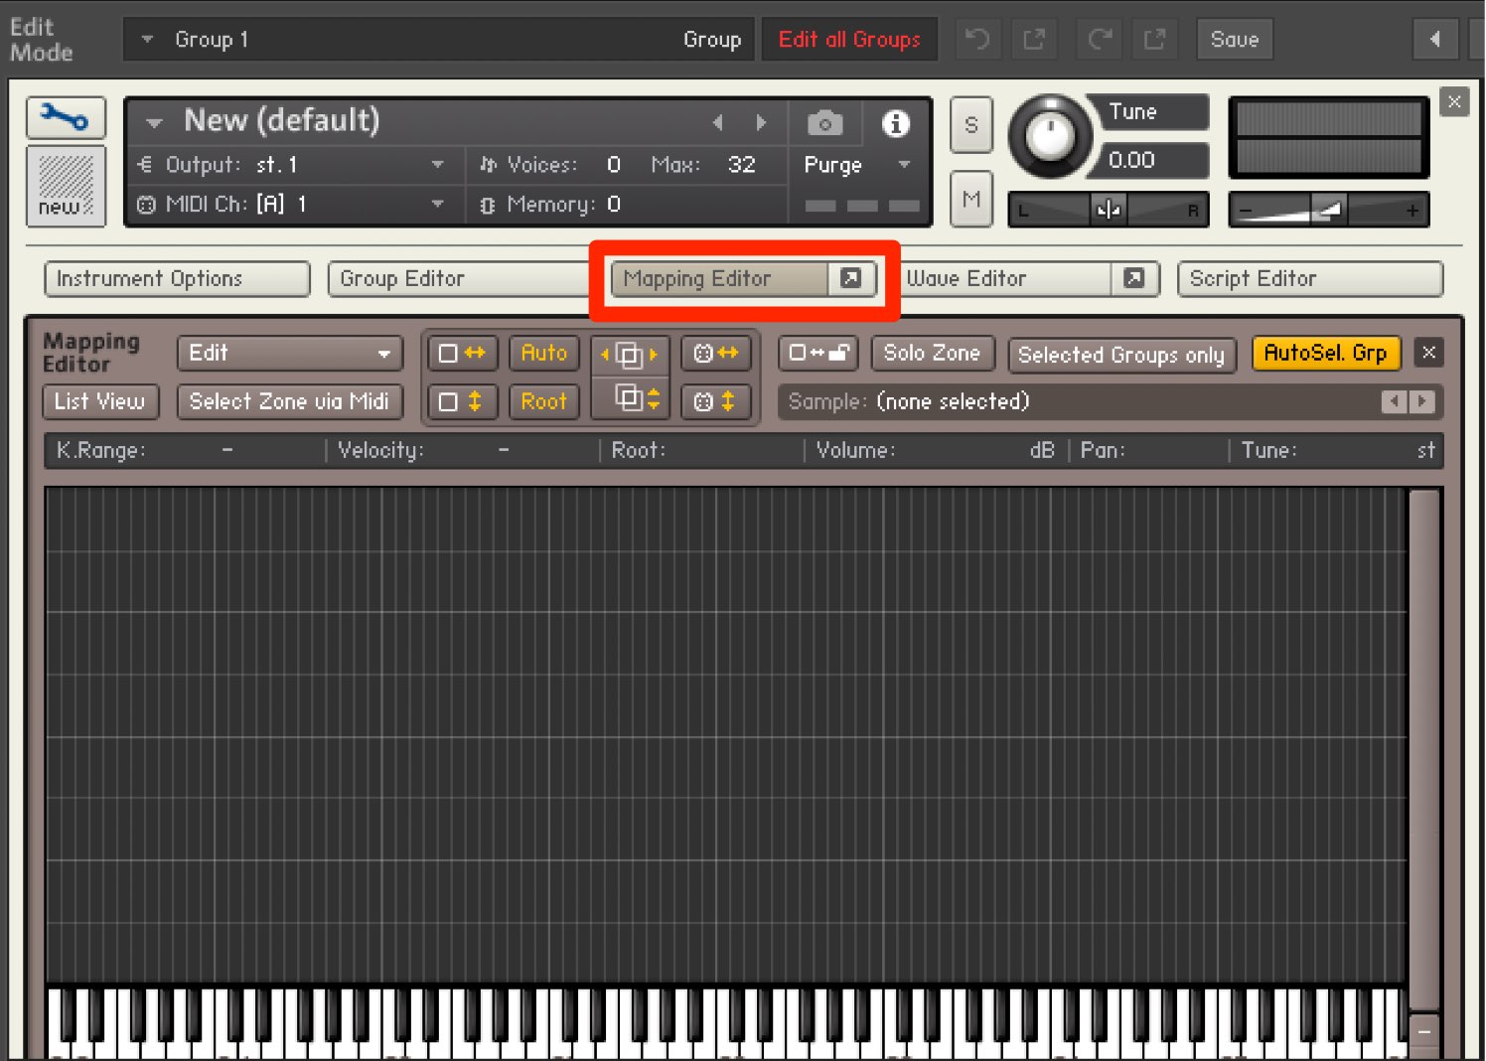1486x1061 pixels.
Task: Open instrument name New (default) menu arrow
Action: tap(154, 123)
